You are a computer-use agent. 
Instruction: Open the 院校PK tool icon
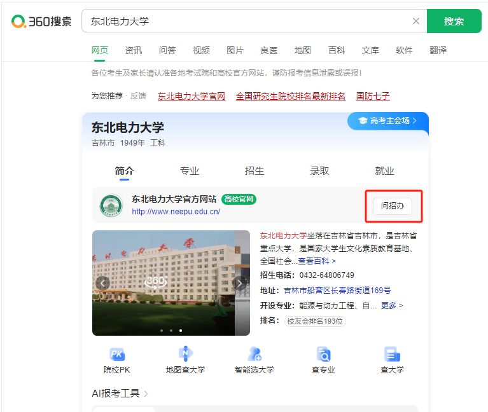tap(117, 355)
